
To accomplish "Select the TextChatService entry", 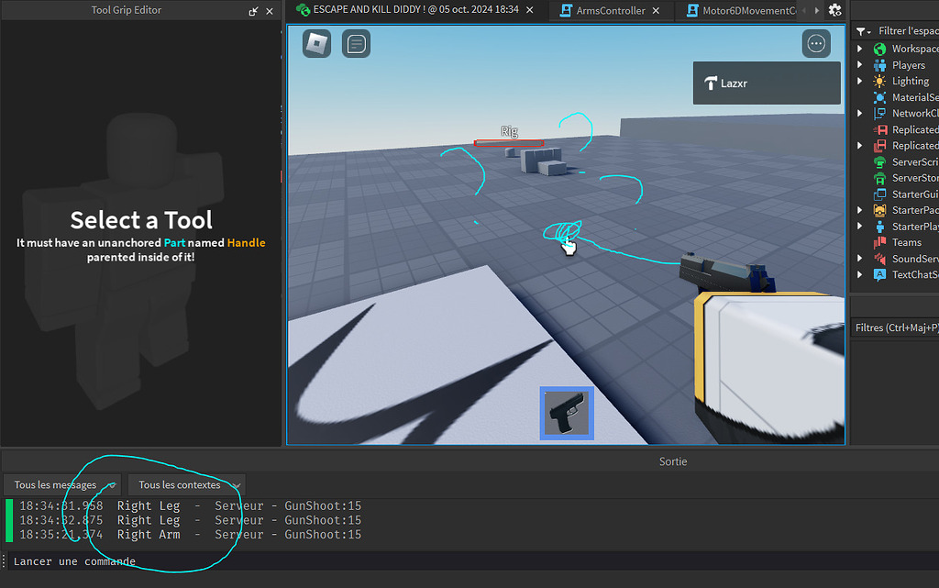I will 911,274.
